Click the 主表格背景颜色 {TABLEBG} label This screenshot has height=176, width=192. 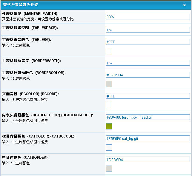tap(27, 40)
